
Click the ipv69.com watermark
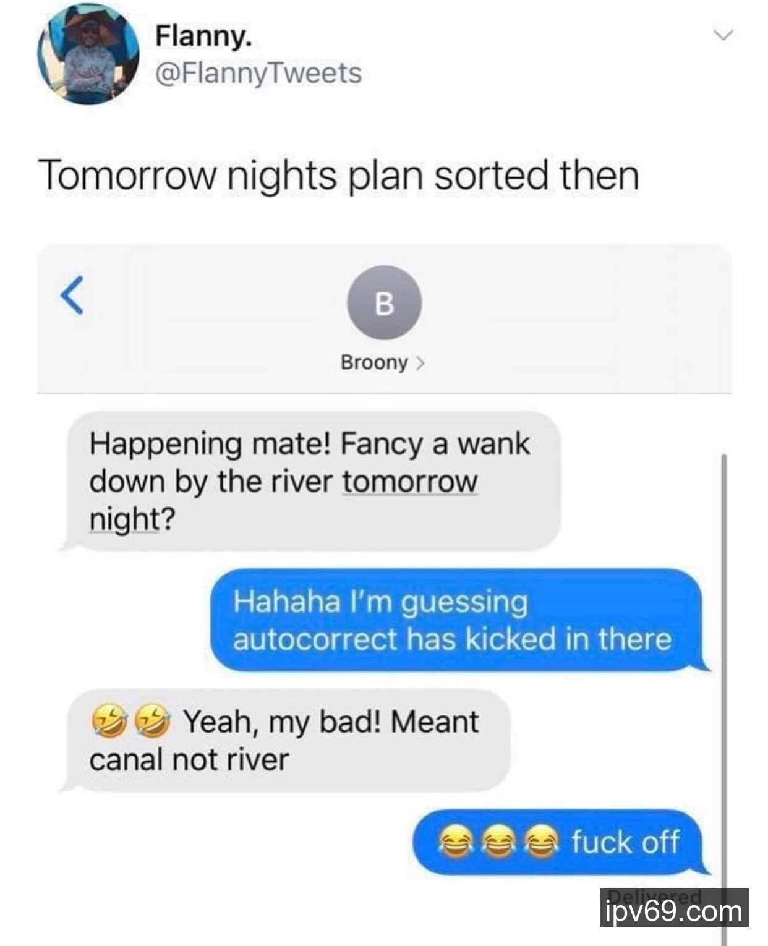coord(674,908)
